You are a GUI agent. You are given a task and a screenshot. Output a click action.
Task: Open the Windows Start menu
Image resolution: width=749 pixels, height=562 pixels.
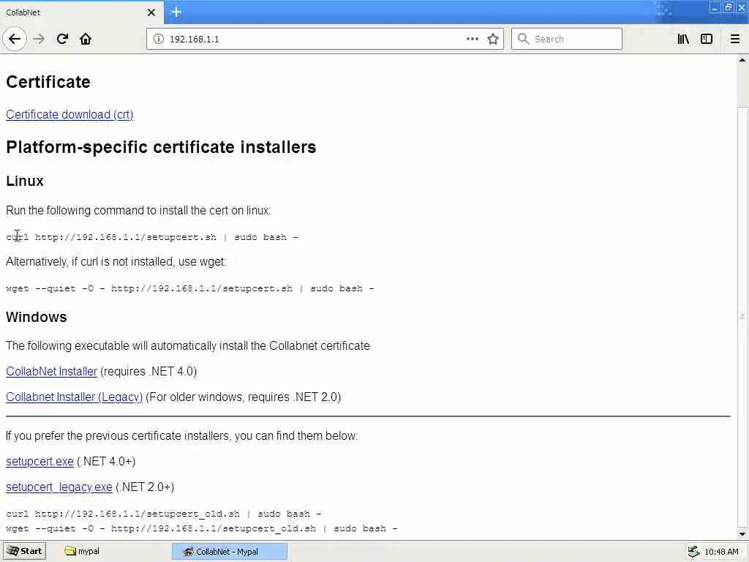pyautogui.click(x=24, y=551)
